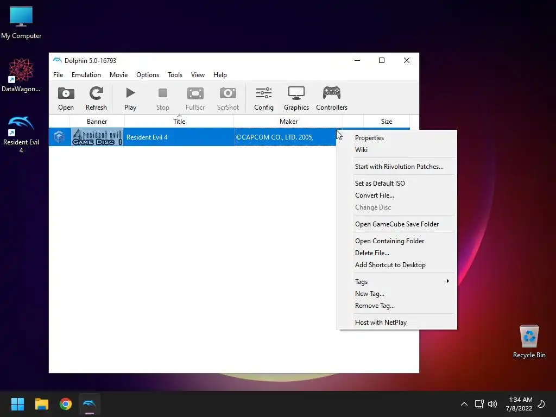This screenshot has height=417, width=556.
Task: Sort by the Banner column header
Action: pyautogui.click(x=97, y=121)
